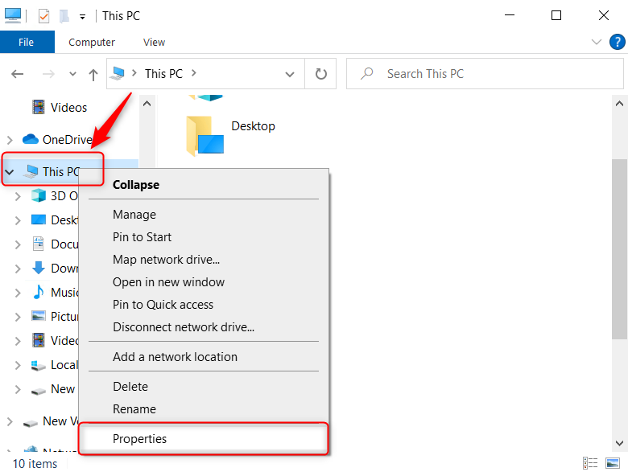Choose Manage from the context menu
The image size is (628, 476).
point(204,215)
